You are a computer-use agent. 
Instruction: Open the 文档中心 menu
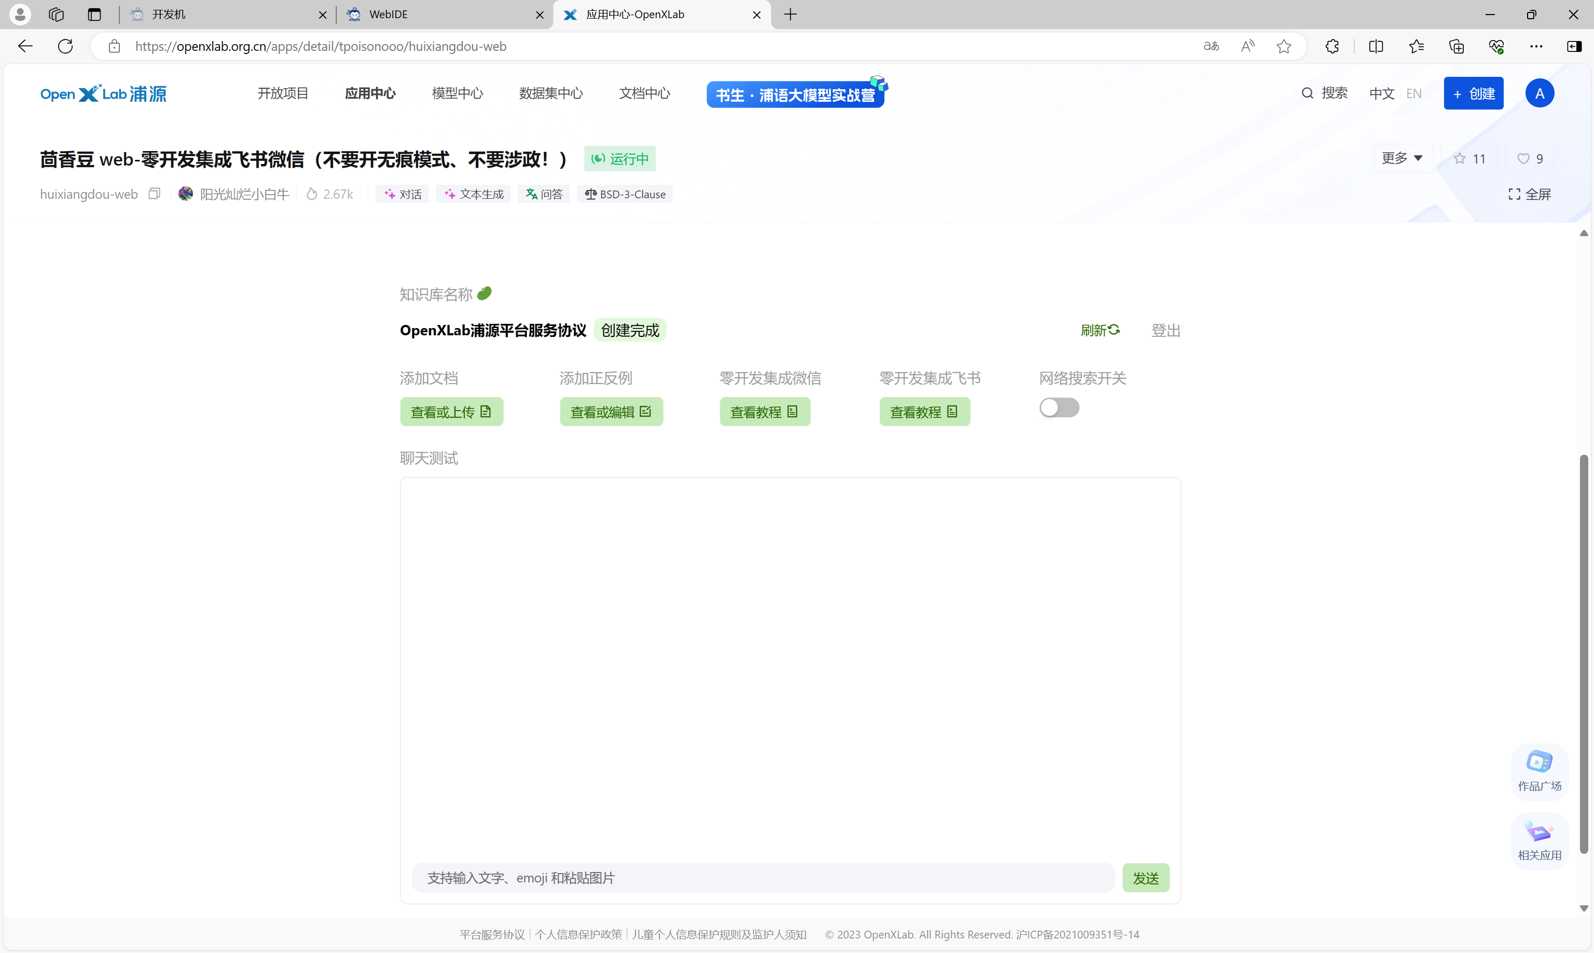[x=644, y=93]
